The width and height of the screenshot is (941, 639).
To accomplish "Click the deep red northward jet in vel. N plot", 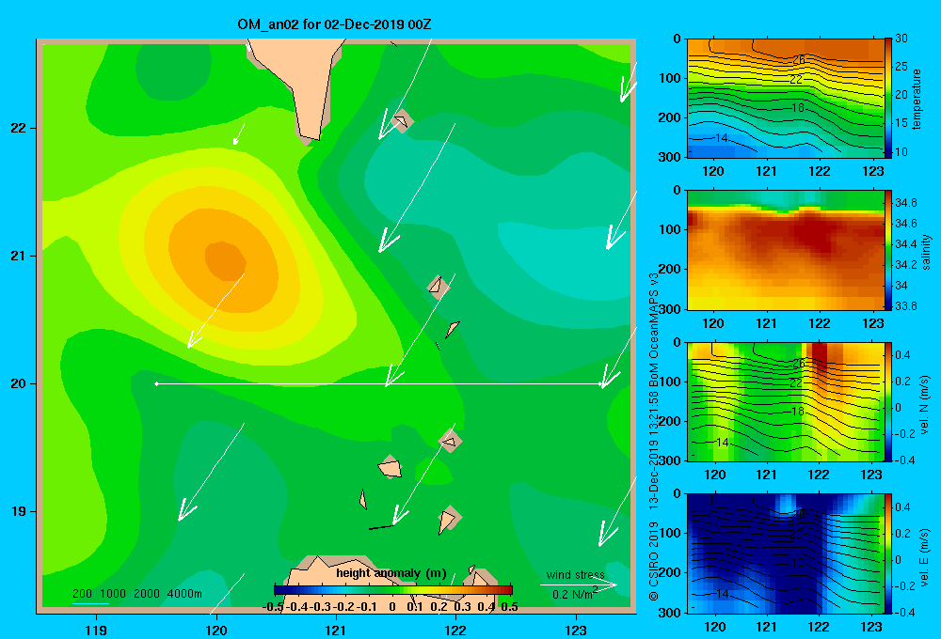I will click(820, 358).
